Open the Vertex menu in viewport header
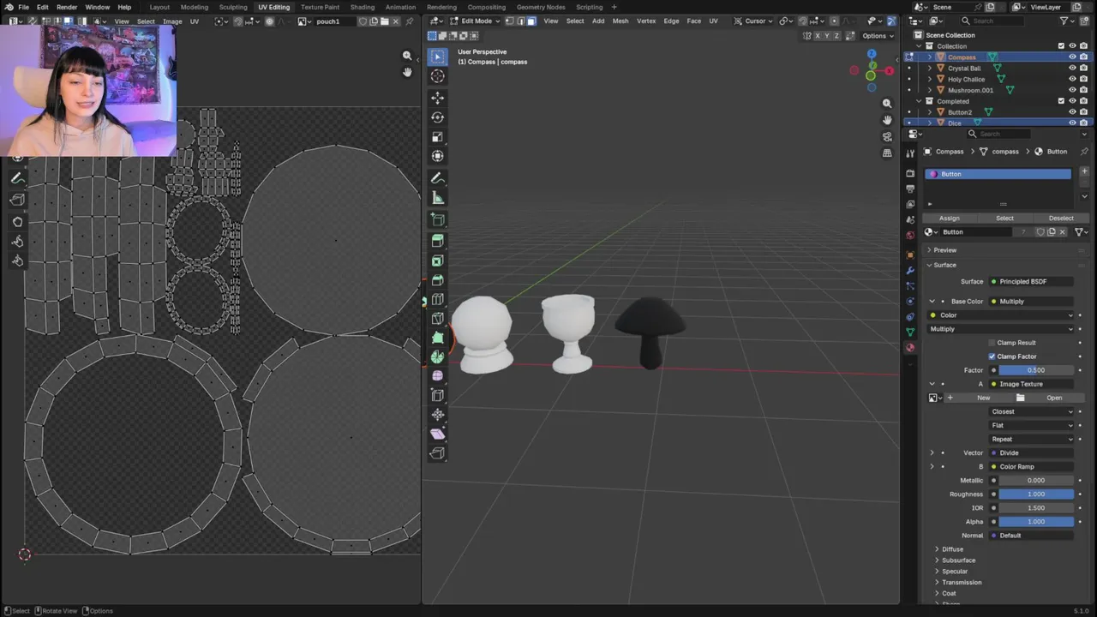The width and height of the screenshot is (1097, 617). pos(646,21)
